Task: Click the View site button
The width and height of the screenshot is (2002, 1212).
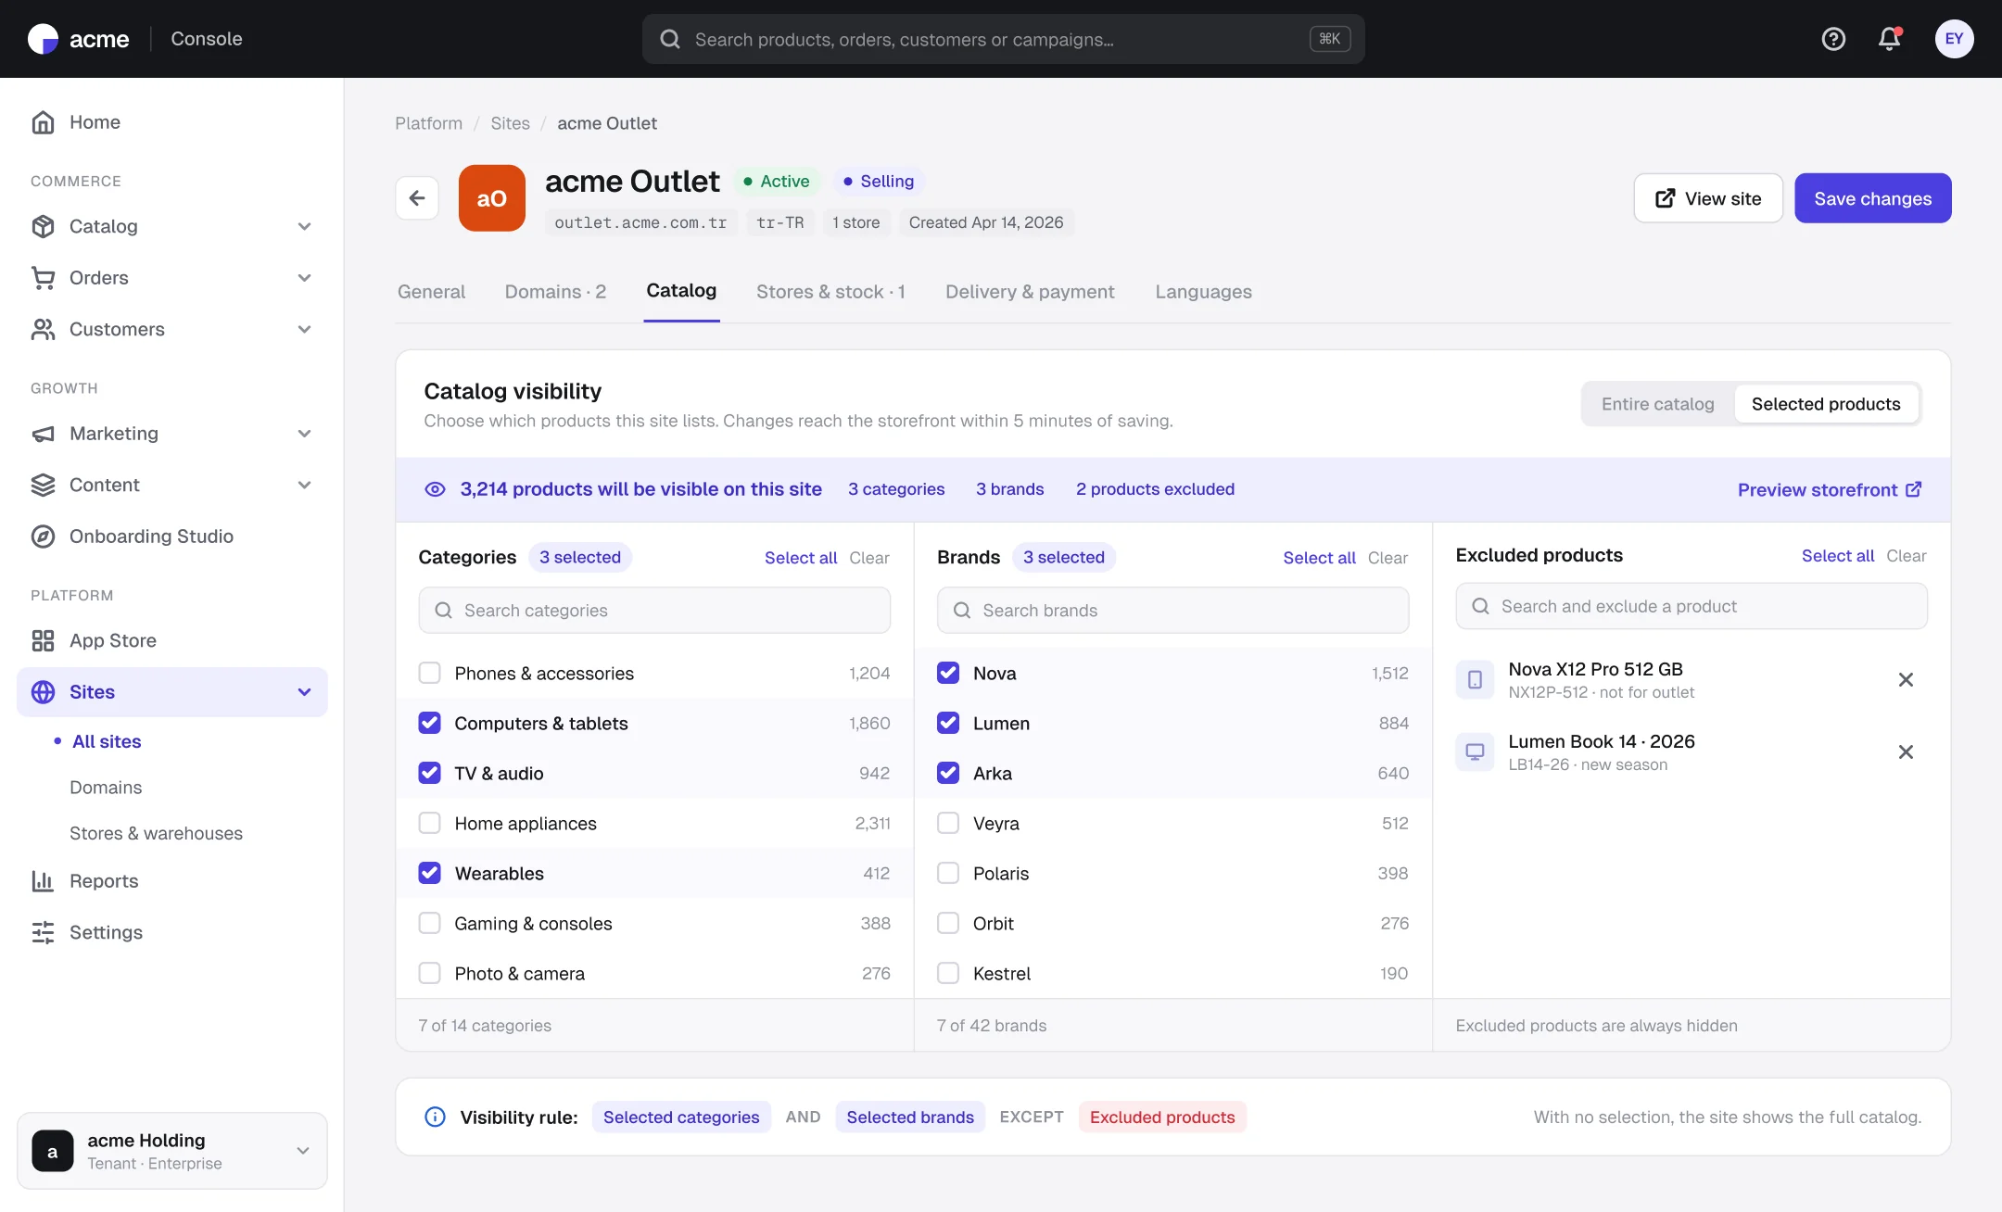Action: click(1707, 198)
